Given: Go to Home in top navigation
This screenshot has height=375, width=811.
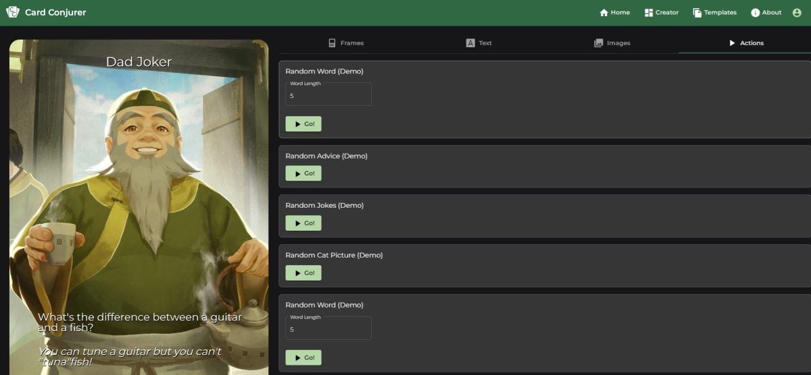Looking at the screenshot, I should click(614, 13).
